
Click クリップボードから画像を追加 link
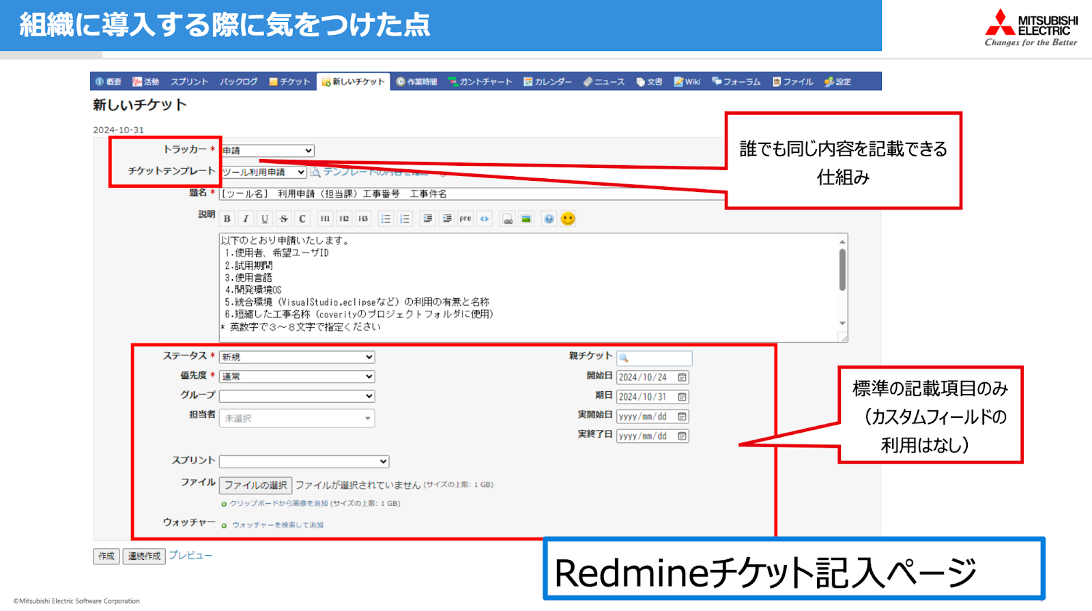pos(278,503)
